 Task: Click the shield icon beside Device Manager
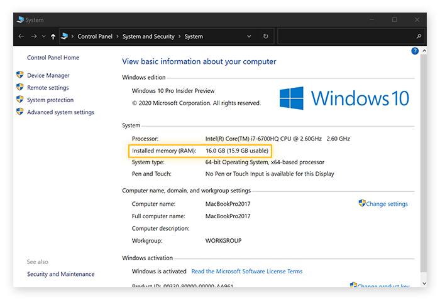(x=20, y=75)
